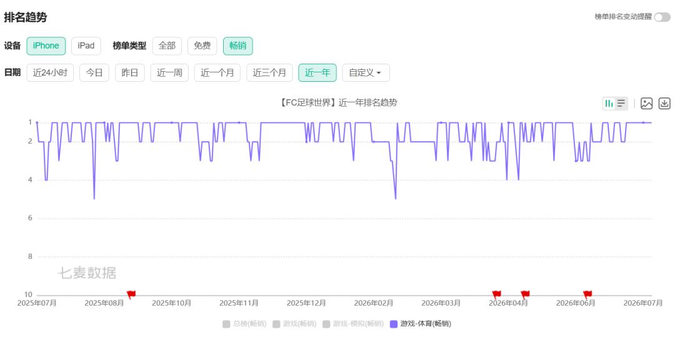Viewport: 675px width, 337px height.
Task: Choose 全部 chart type
Action: (167, 46)
